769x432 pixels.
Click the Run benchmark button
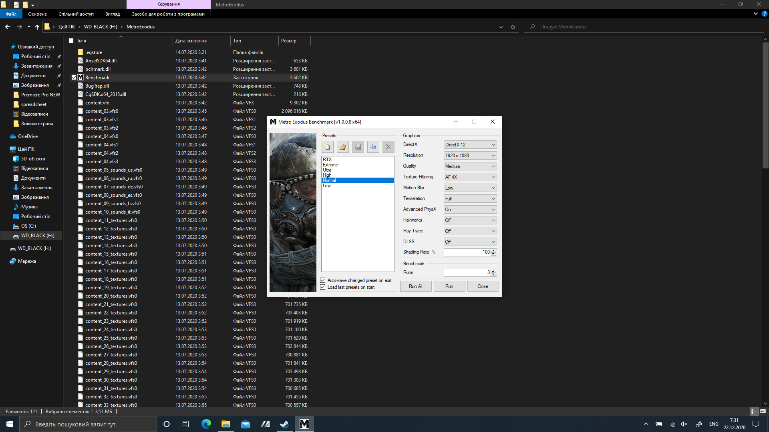(x=449, y=286)
